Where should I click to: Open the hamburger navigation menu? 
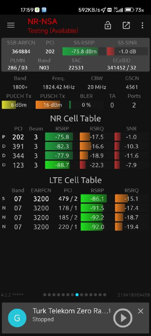(x=10, y=25)
